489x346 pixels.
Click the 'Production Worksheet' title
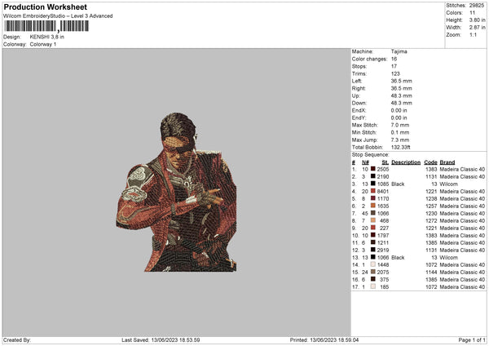pos(45,7)
